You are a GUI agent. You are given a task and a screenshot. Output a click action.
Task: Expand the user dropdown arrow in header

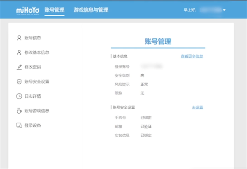[x=224, y=9]
